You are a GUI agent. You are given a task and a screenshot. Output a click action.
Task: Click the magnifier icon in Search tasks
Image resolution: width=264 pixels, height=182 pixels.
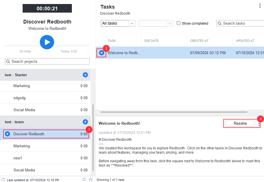coord(220,23)
